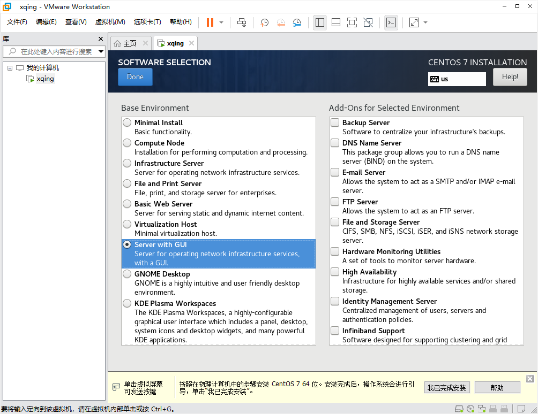Switch to the xqing tab
This screenshot has height=414, width=538.
(175, 43)
